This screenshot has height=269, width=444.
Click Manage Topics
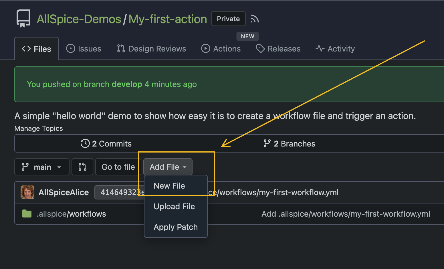[x=39, y=128]
